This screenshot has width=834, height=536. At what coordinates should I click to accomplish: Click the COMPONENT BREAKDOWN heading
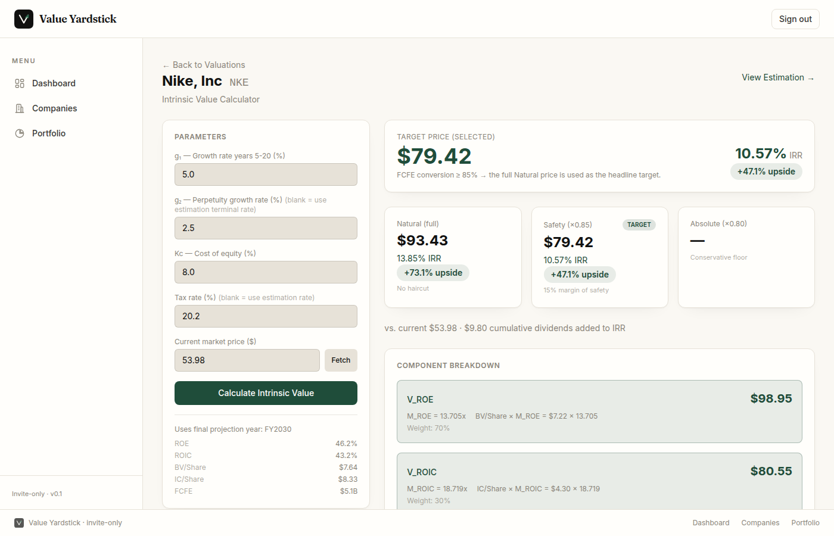coord(449,366)
